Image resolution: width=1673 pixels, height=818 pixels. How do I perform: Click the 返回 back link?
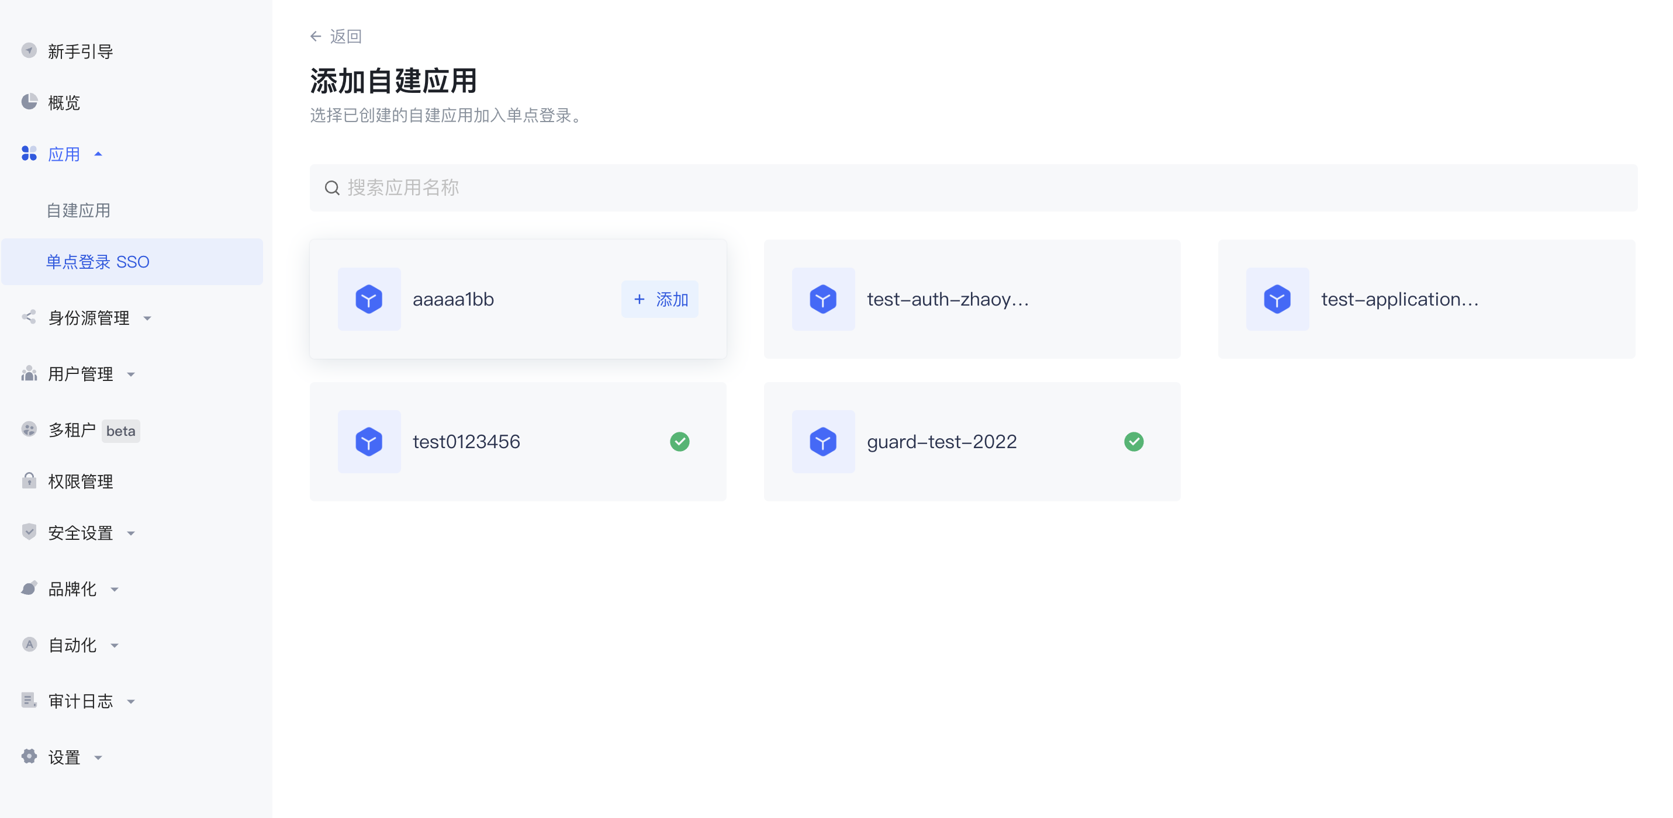(x=344, y=36)
